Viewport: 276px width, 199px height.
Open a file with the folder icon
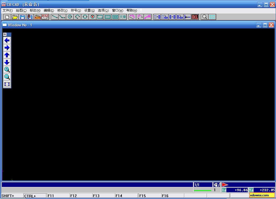click(x=15, y=17)
